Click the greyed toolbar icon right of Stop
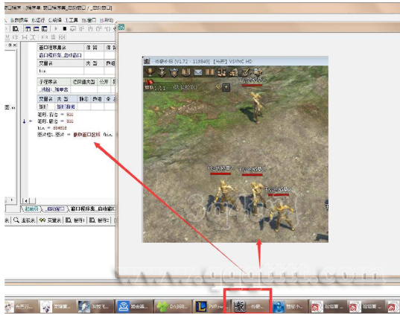This screenshot has width=400, height=315. [73, 28]
